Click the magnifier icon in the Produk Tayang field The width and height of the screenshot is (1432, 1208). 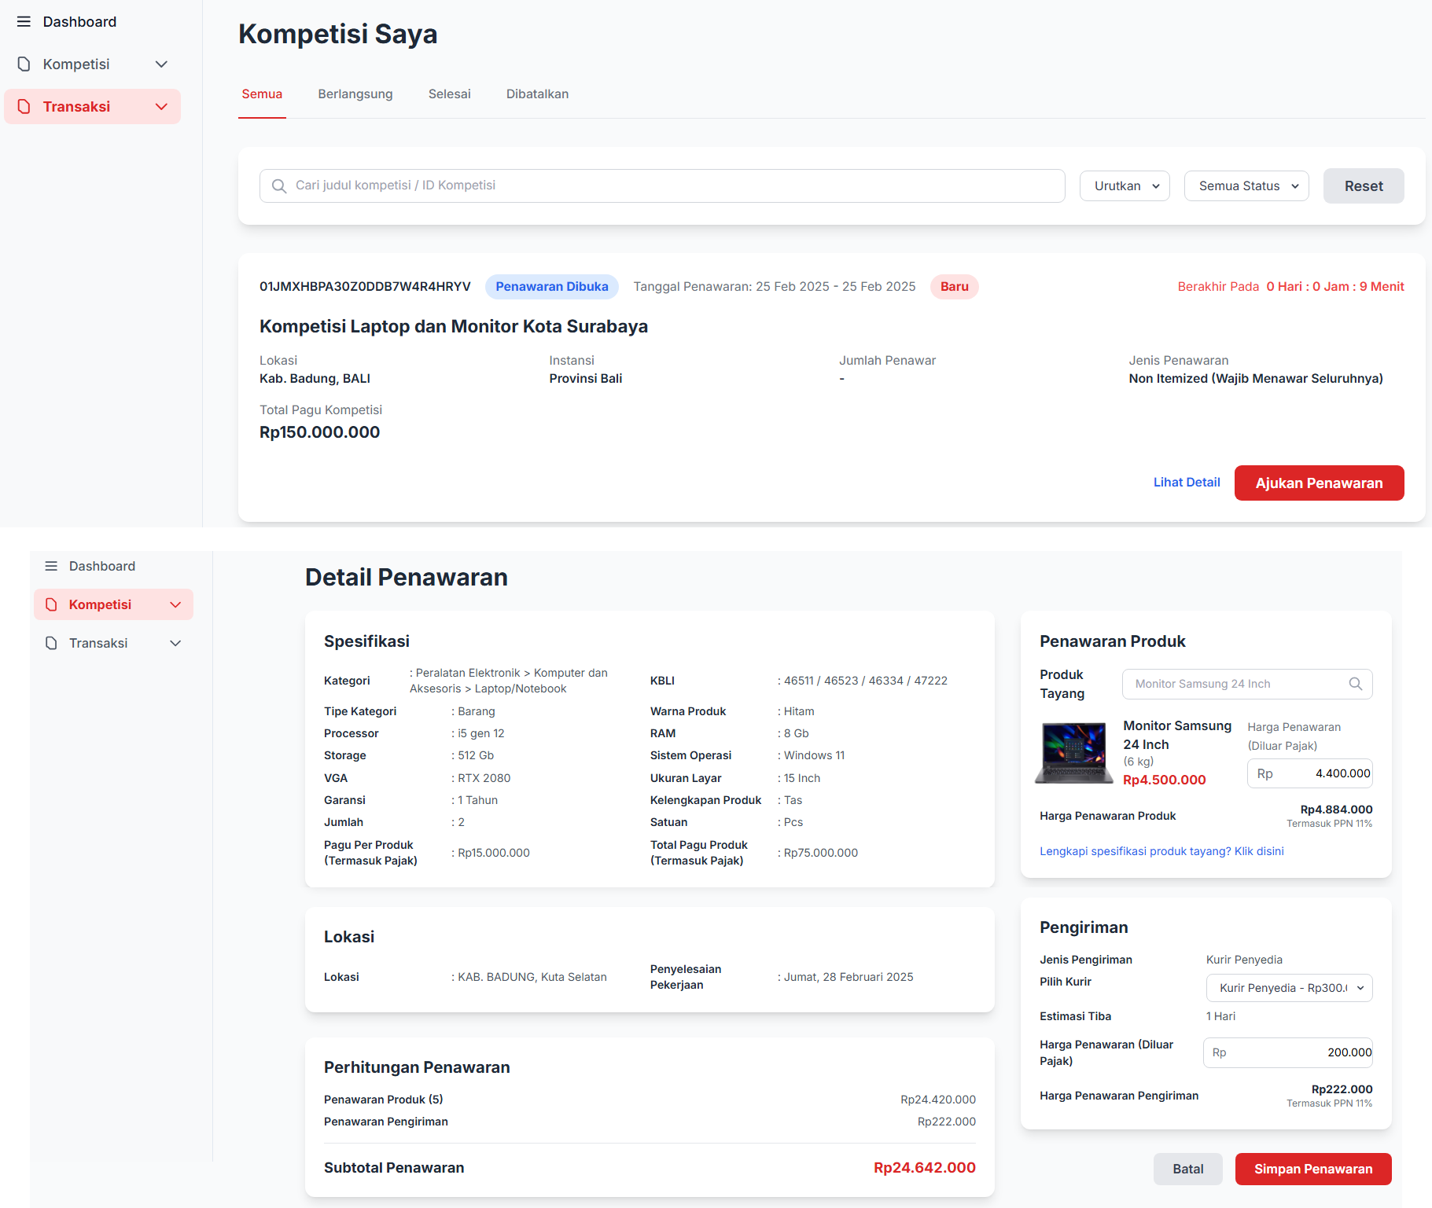click(x=1355, y=684)
